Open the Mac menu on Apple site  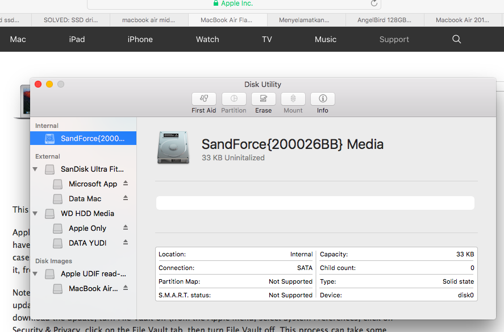[x=18, y=39]
